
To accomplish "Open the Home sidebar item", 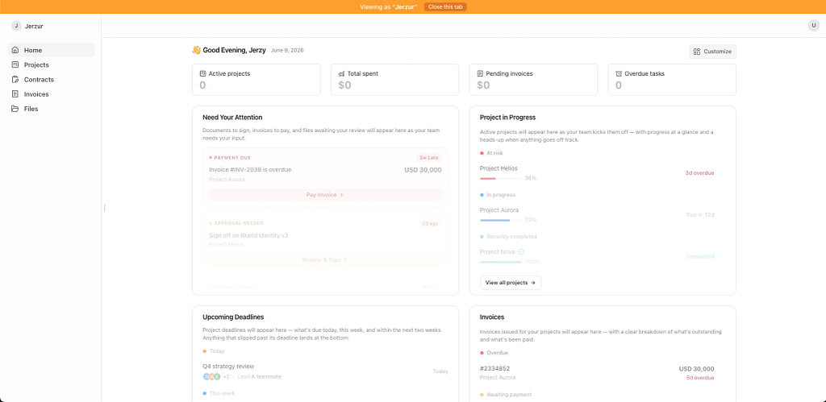I will pyautogui.click(x=51, y=50).
